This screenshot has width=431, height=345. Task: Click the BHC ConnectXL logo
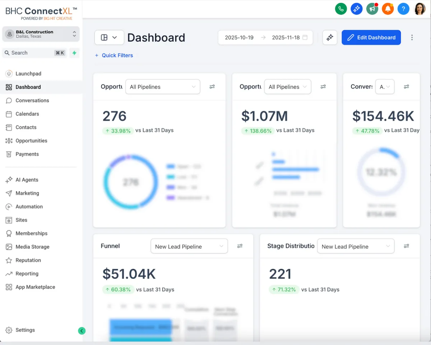tap(41, 13)
